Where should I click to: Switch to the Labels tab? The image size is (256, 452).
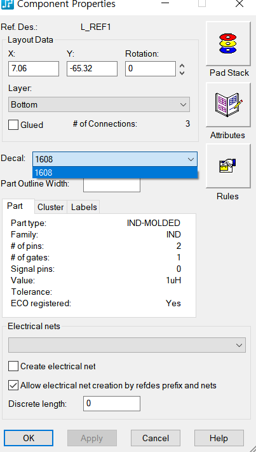point(84,208)
